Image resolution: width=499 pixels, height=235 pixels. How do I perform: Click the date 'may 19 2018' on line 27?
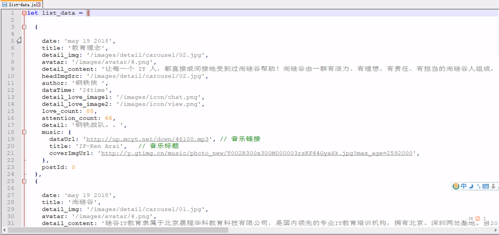(x=88, y=195)
